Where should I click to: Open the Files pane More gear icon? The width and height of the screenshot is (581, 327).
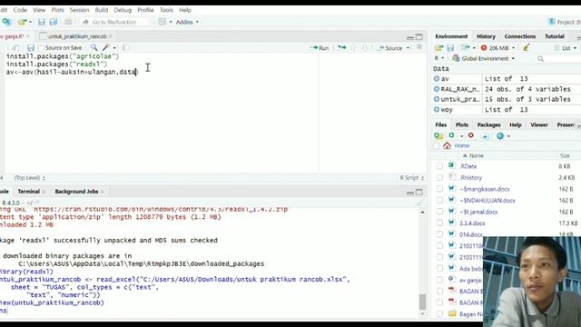pyautogui.click(x=500, y=135)
